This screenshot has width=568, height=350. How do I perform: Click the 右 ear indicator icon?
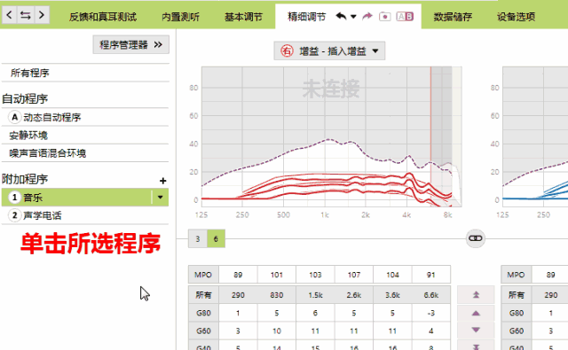click(287, 51)
